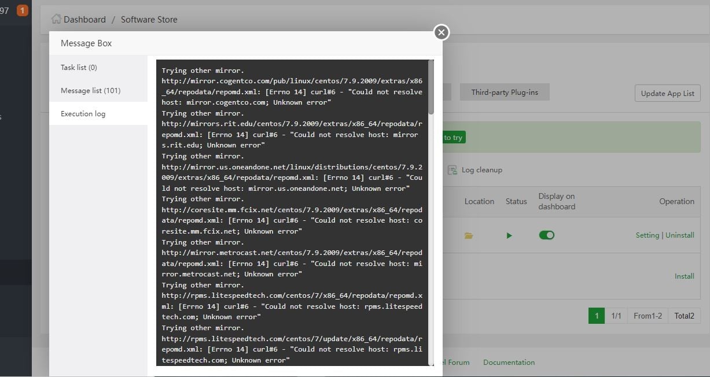Click the Log cleanup icon
710x377 pixels.
(453, 170)
